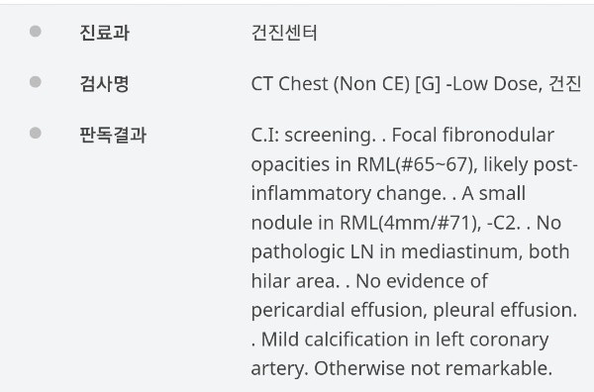
Task: Click the bullet dot beside 판독결과
Action: point(36,133)
